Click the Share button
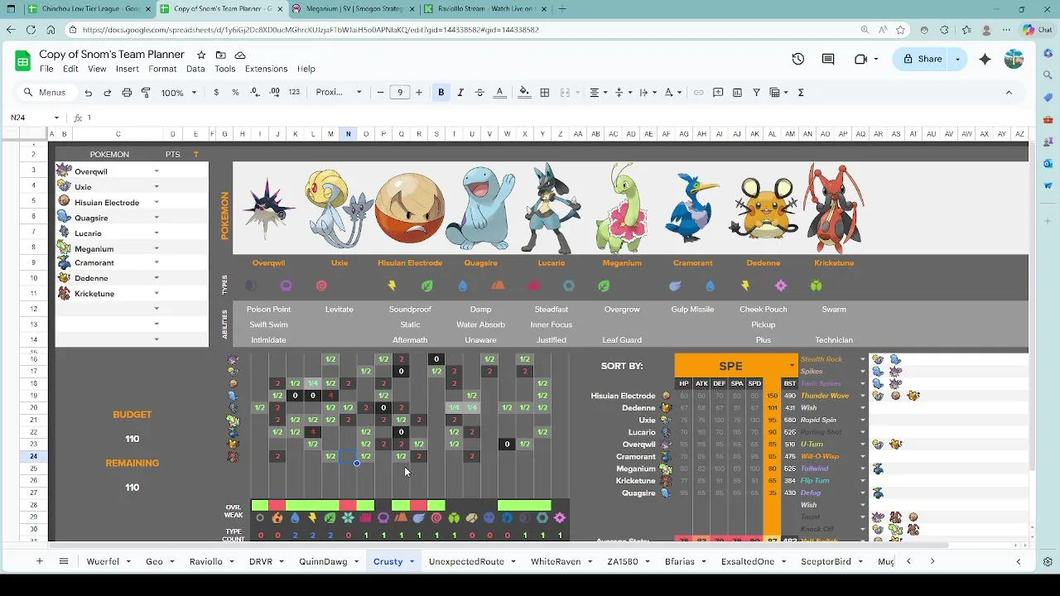Viewport: 1060px width, 596px height. coord(922,59)
